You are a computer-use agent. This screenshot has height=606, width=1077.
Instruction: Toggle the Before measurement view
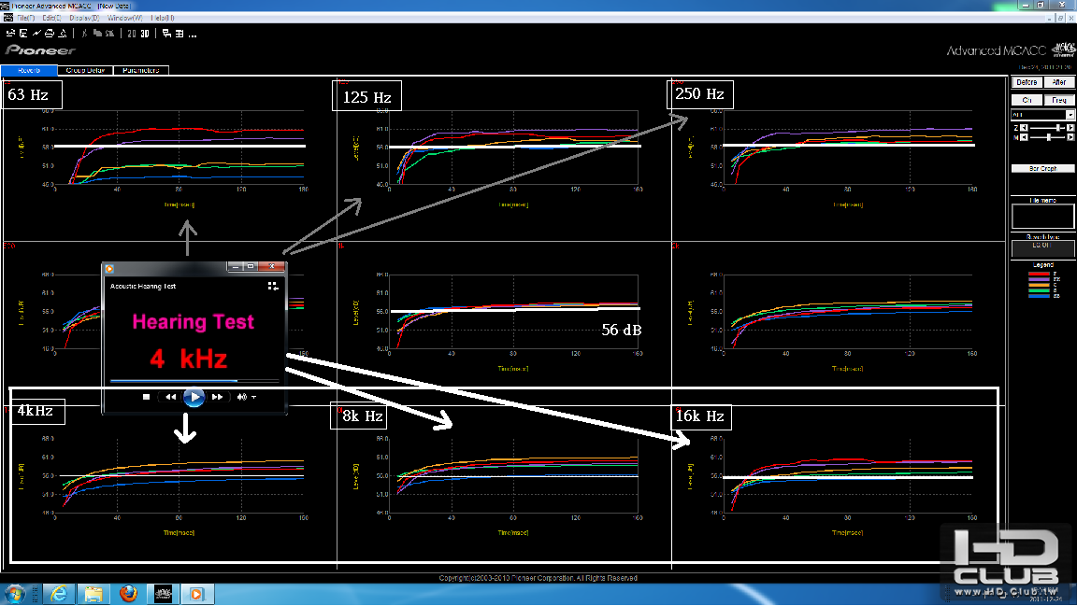pos(1027,82)
